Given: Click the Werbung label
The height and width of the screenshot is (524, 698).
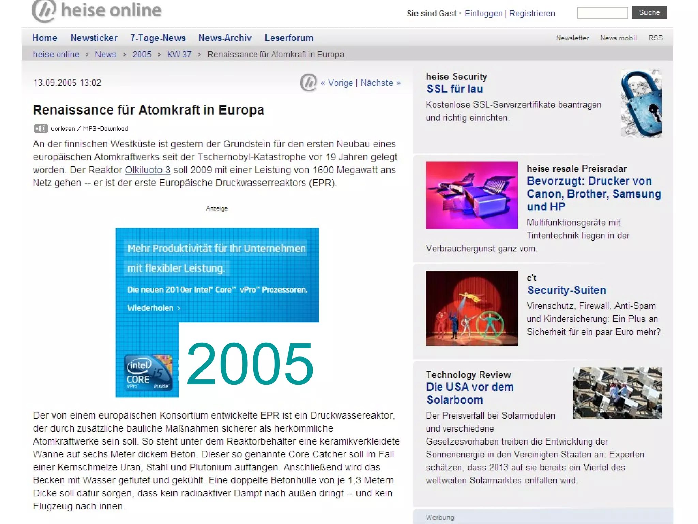Looking at the screenshot, I should pyautogui.click(x=440, y=517).
